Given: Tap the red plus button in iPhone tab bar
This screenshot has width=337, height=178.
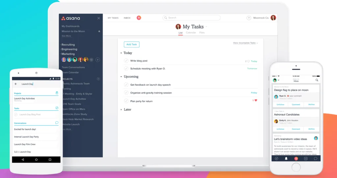Looking at the screenshot, I should click(x=296, y=159).
